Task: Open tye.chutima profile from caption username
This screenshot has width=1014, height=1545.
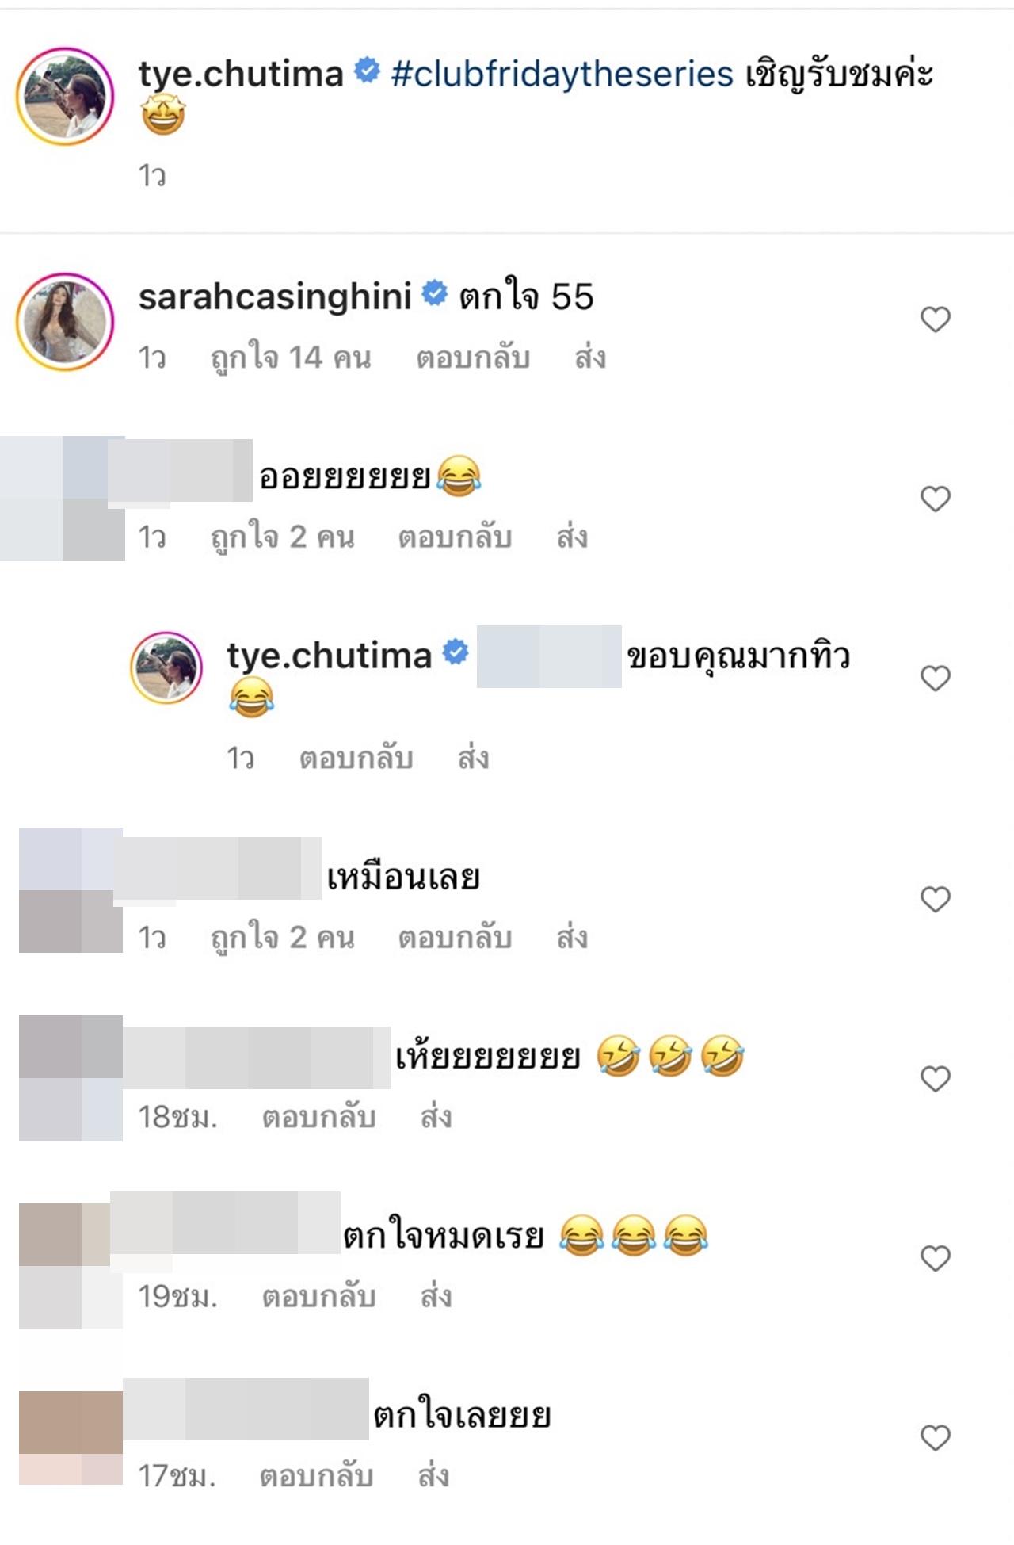Action: coord(241,74)
